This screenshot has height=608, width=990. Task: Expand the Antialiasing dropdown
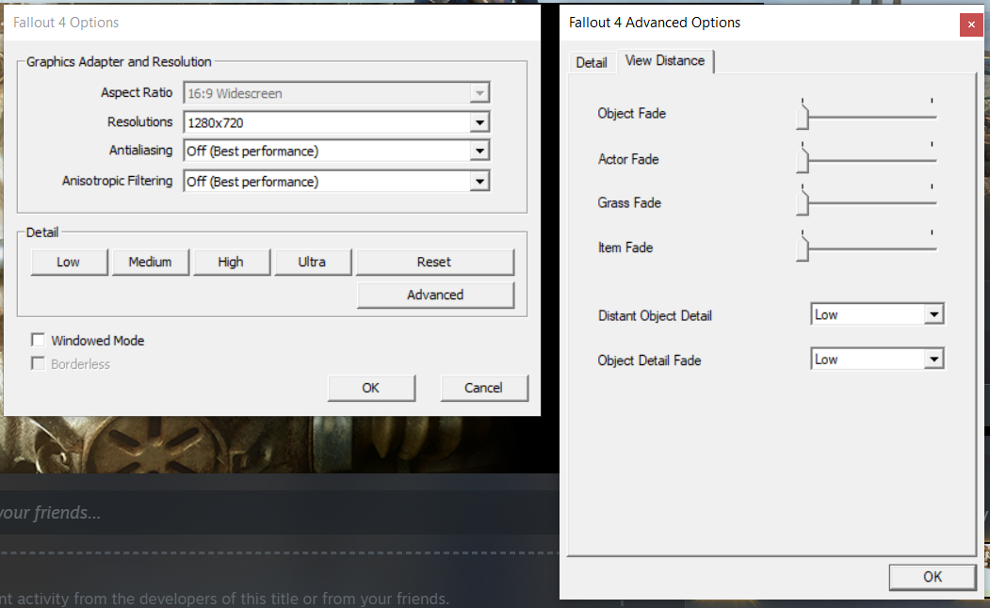pyautogui.click(x=479, y=151)
